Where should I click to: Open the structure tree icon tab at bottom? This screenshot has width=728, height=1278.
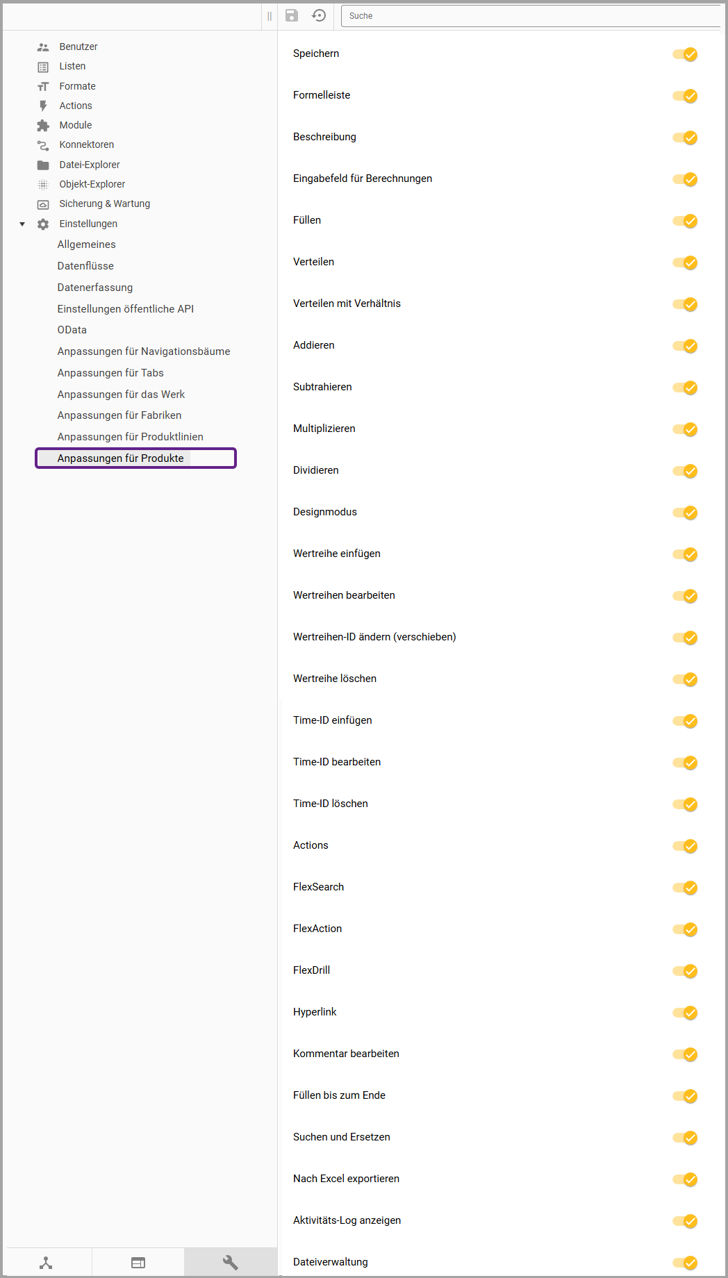click(46, 1262)
